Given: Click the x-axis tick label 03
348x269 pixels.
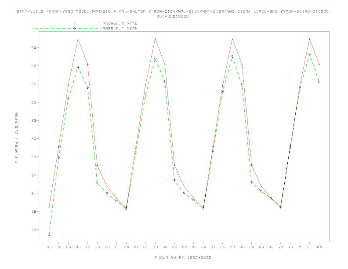Looking at the screenshot, I should click(x=58, y=247).
